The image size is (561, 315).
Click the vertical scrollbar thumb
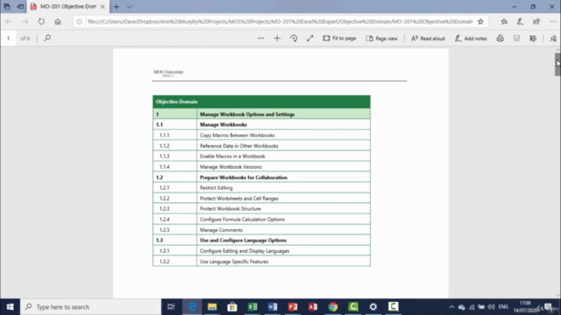pyautogui.click(x=557, y=64)
